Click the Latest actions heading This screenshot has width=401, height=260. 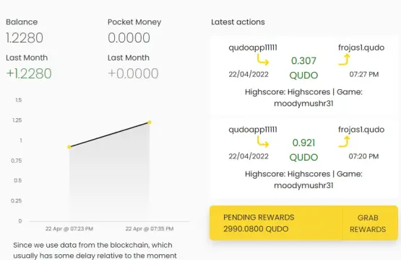238,22
